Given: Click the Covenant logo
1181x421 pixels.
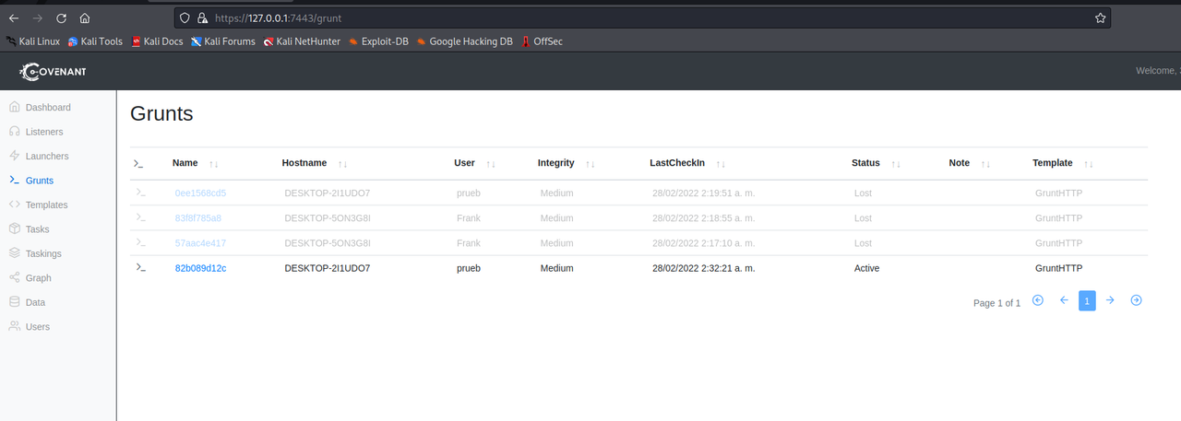Looking at the screenshot, I should [52, 71].
